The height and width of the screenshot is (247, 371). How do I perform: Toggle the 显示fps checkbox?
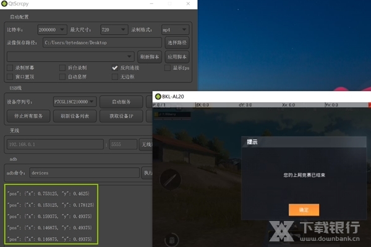168,68
